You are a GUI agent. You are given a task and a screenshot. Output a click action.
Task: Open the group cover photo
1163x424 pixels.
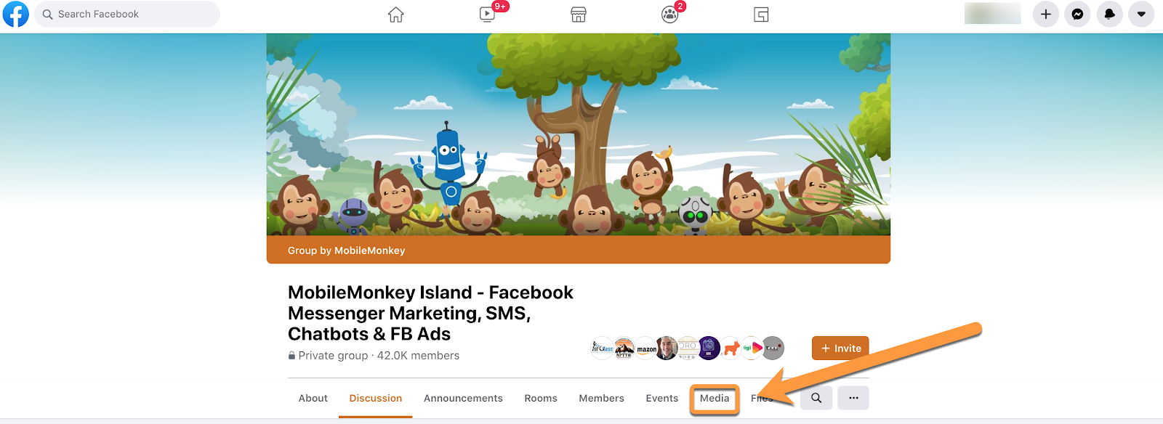tap(579, 134)
